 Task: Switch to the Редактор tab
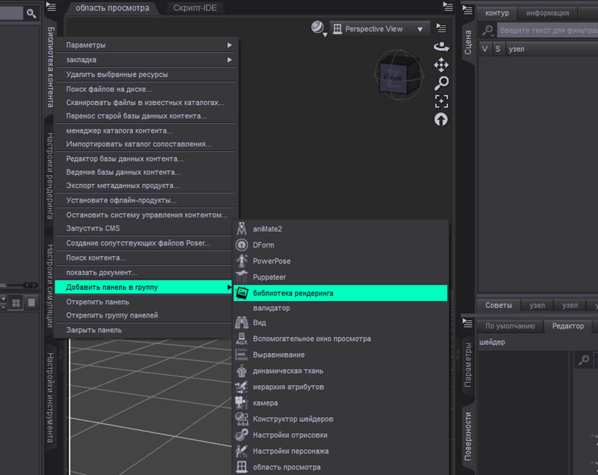568,326
